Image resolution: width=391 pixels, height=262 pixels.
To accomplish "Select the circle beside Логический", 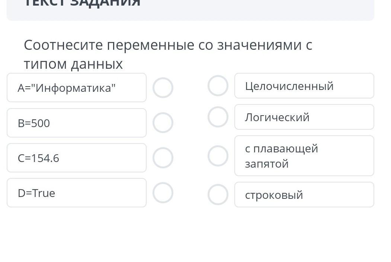I will pos(218,117).
